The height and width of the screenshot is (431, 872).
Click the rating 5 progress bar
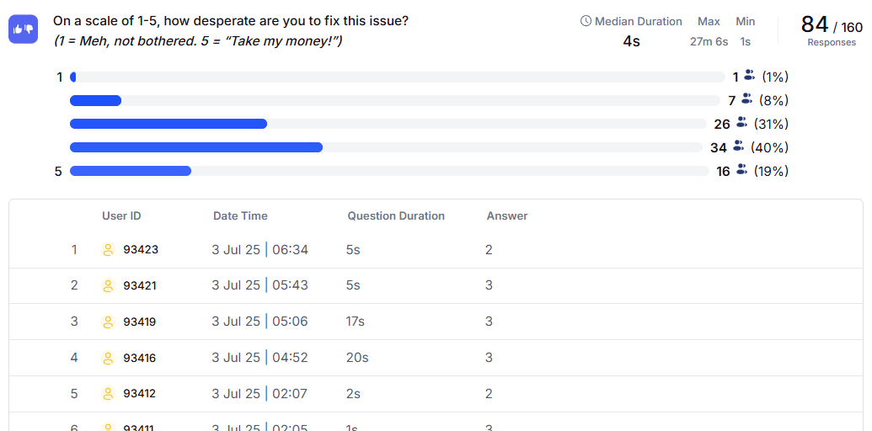click(388, 171)
